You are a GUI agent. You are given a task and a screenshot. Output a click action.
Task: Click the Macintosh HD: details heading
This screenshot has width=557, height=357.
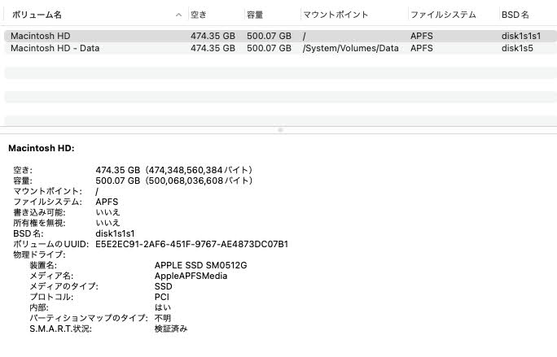coord(41,148)
